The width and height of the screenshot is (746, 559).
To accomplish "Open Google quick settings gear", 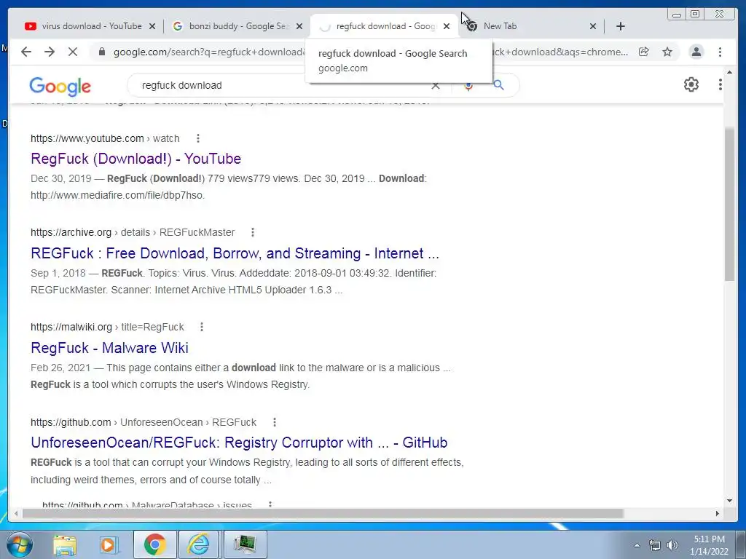I will [x=691, y=84].
